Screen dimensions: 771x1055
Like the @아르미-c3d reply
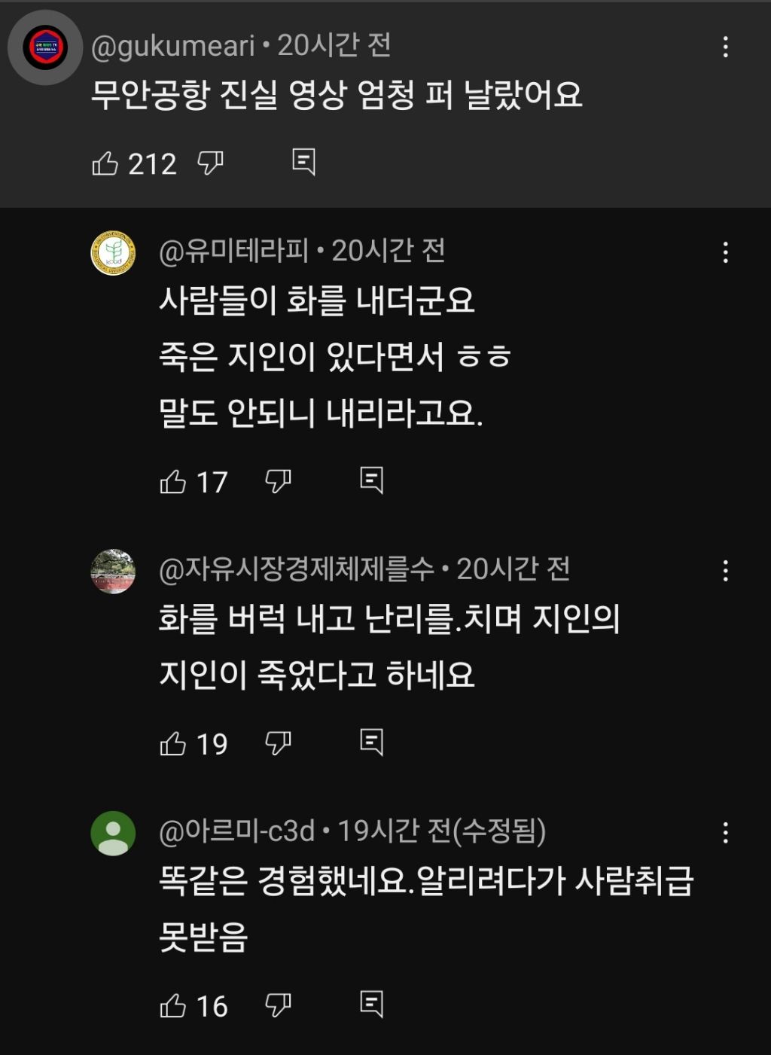(173, 1005)
